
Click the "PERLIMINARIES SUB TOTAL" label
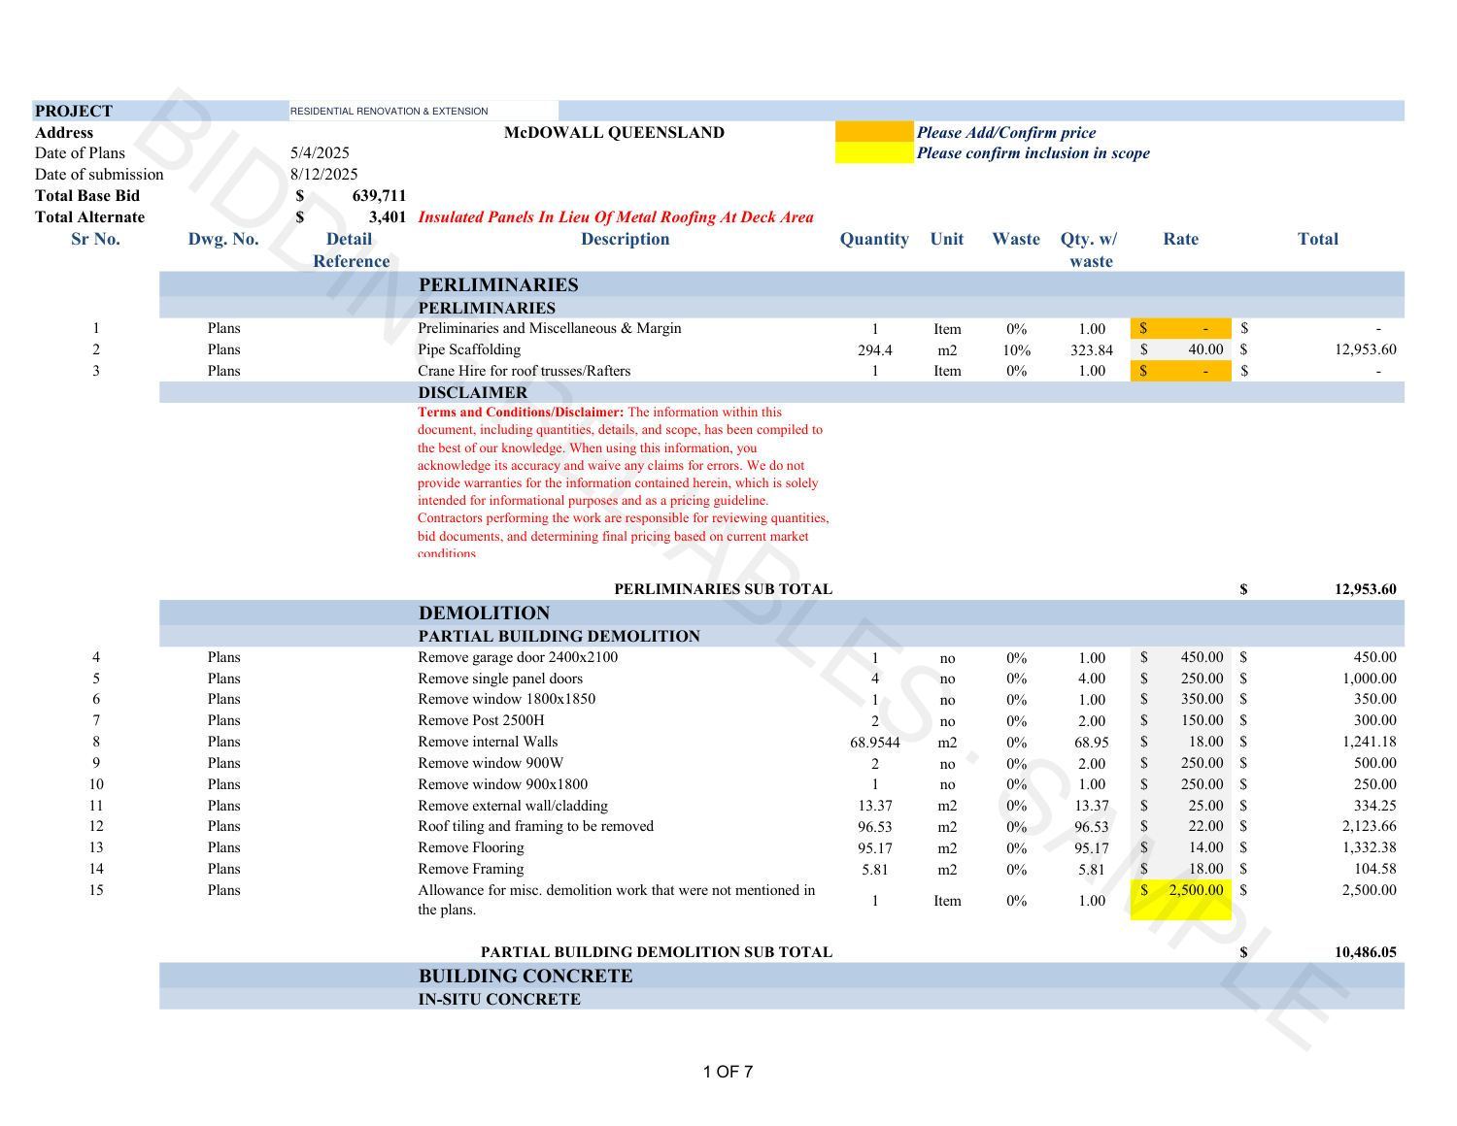724,589
